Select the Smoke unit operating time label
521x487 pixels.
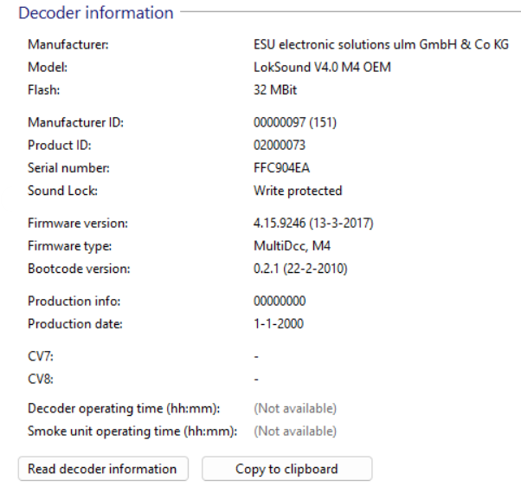pyautogui.click(x=132, y=431)
